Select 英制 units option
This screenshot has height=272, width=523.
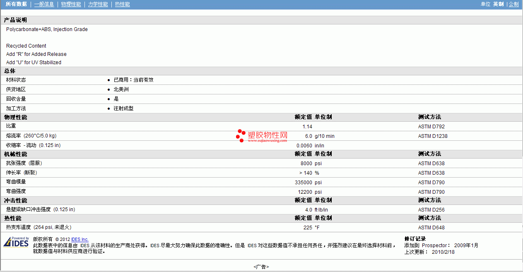498,4
